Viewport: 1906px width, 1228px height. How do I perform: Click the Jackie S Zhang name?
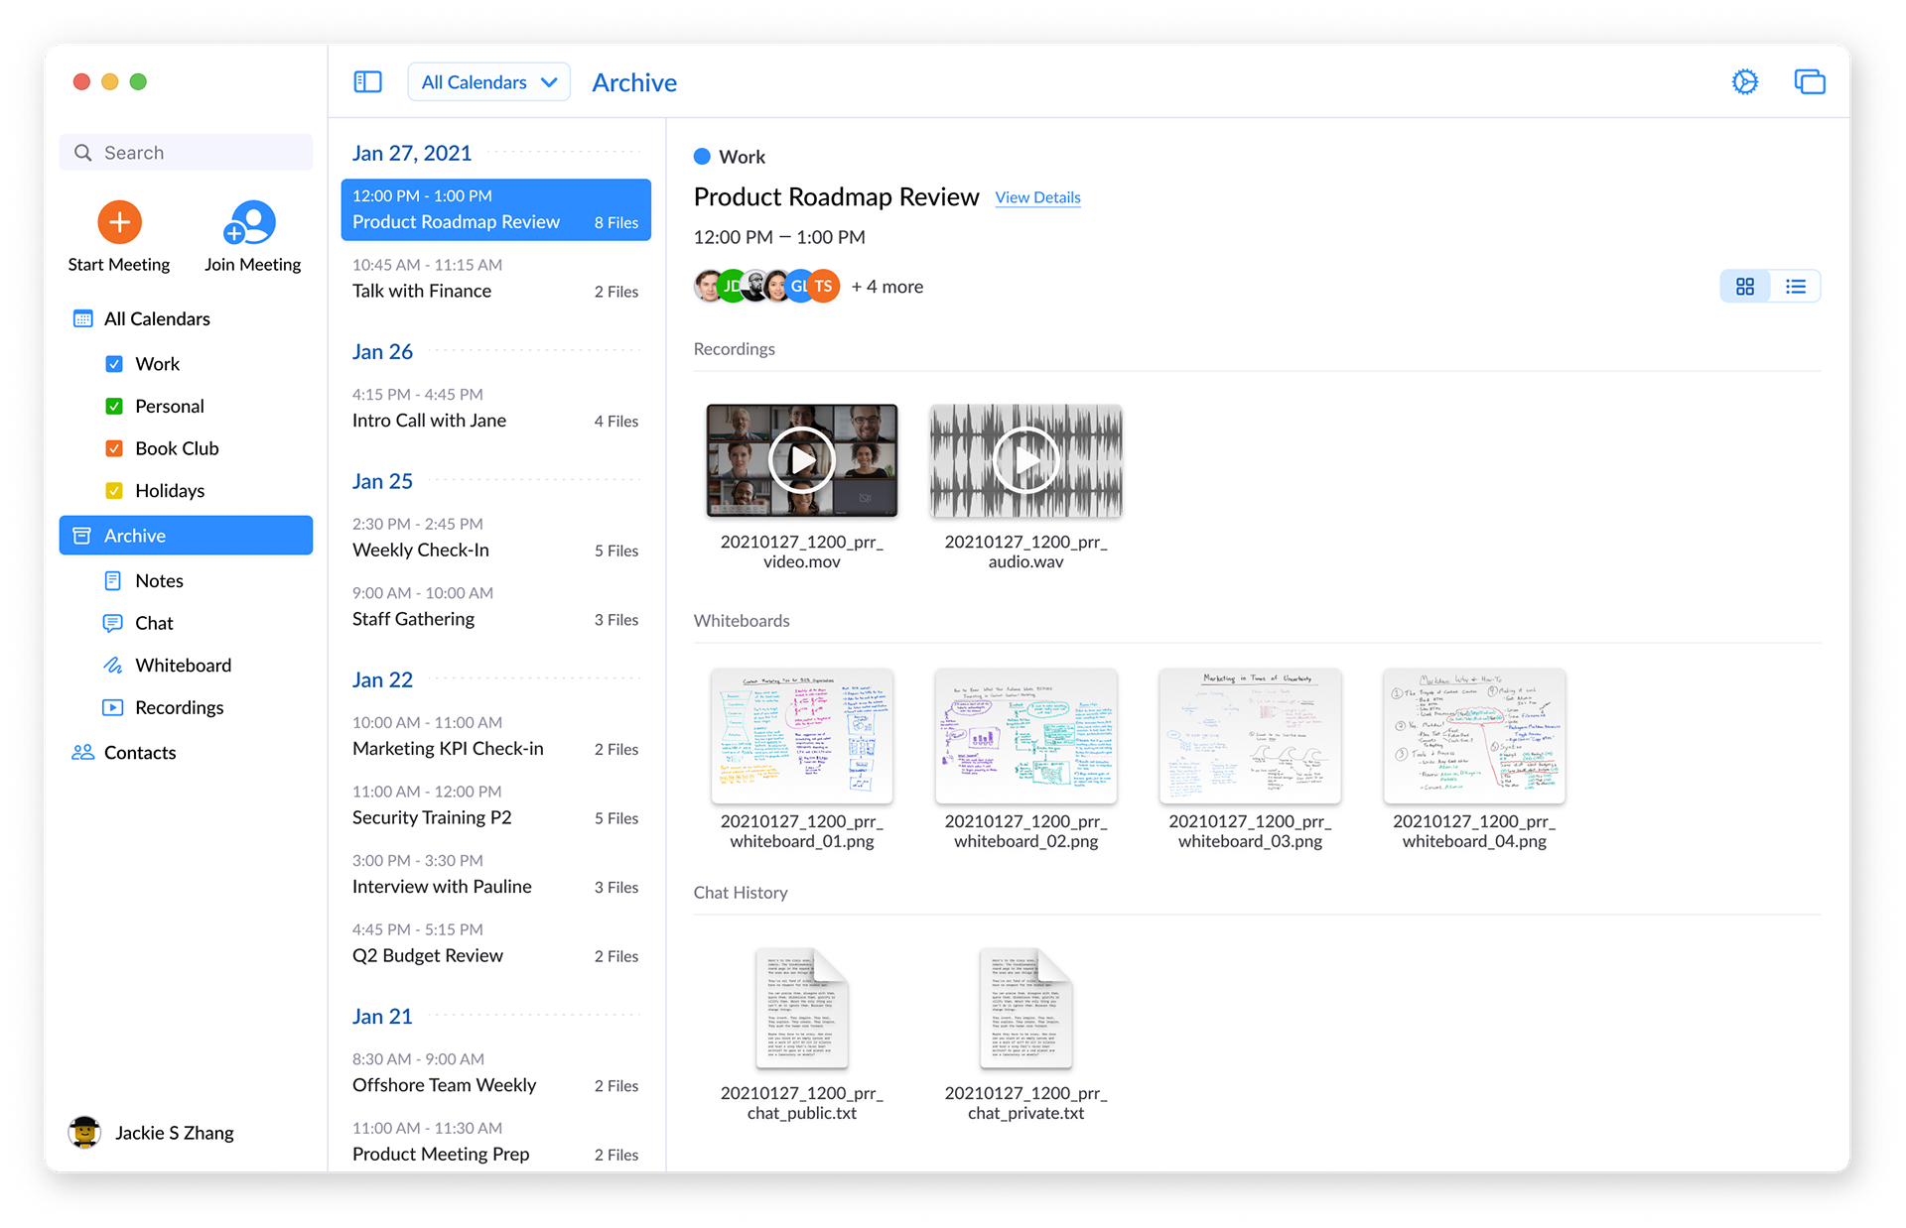point(175,1133)
